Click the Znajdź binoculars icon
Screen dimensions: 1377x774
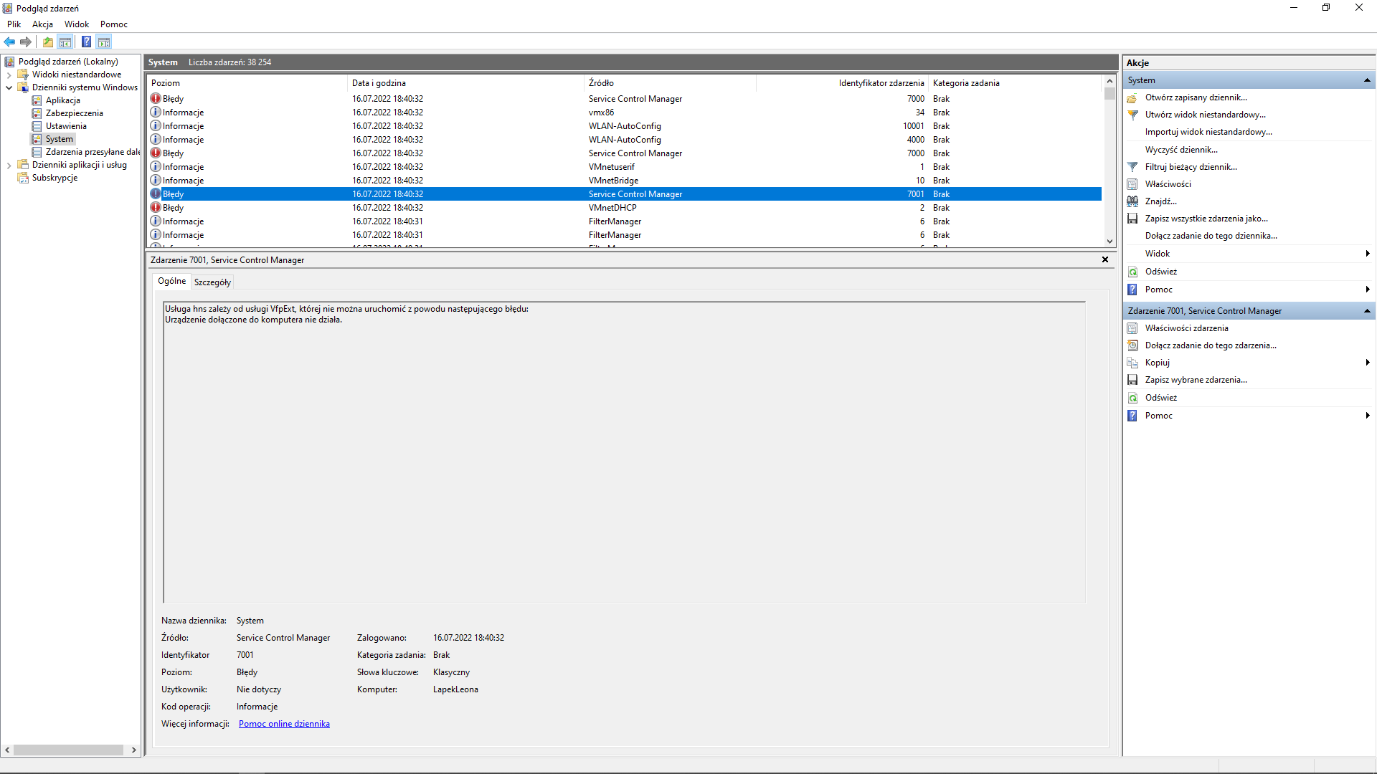coord(1132,201)
